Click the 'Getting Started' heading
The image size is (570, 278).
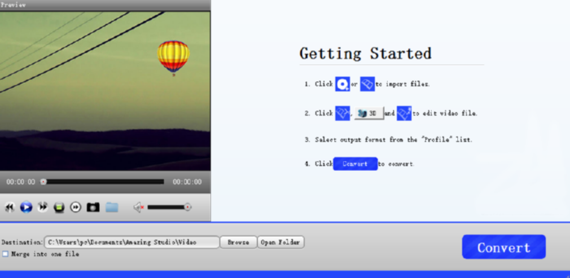[x=365, y=54]
